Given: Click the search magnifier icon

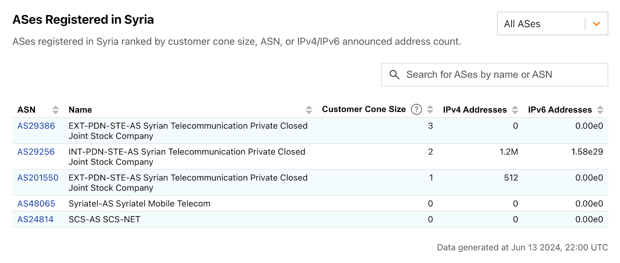Looking at the screenshot, I should point(394,75).
